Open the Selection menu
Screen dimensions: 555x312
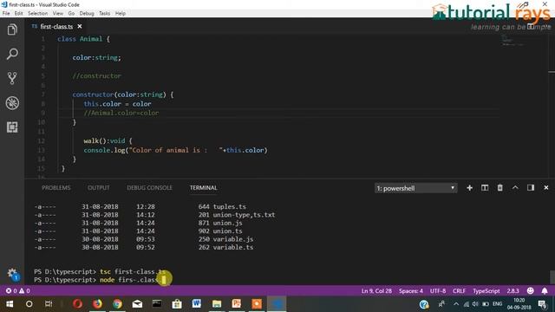click(x=38, y=14)
